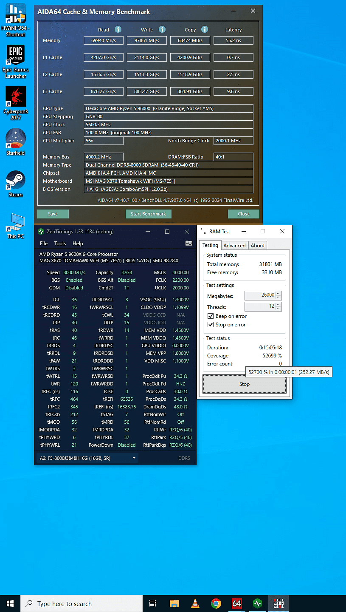
Task: Click the MEM VDD value 1.4500V
Action: tap(180, 330)
